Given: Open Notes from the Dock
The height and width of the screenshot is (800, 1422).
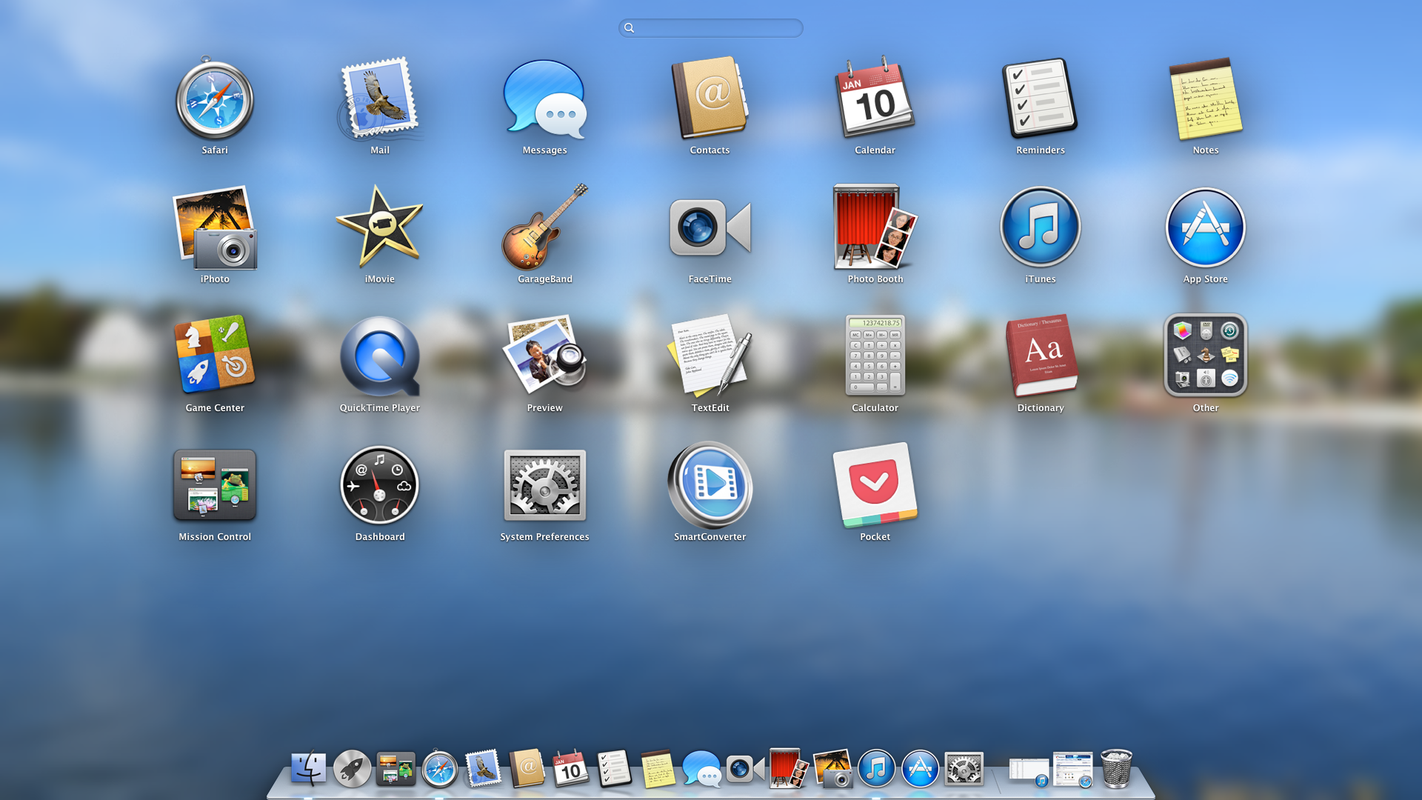Looking at the screenshot, I should [658, 769].
